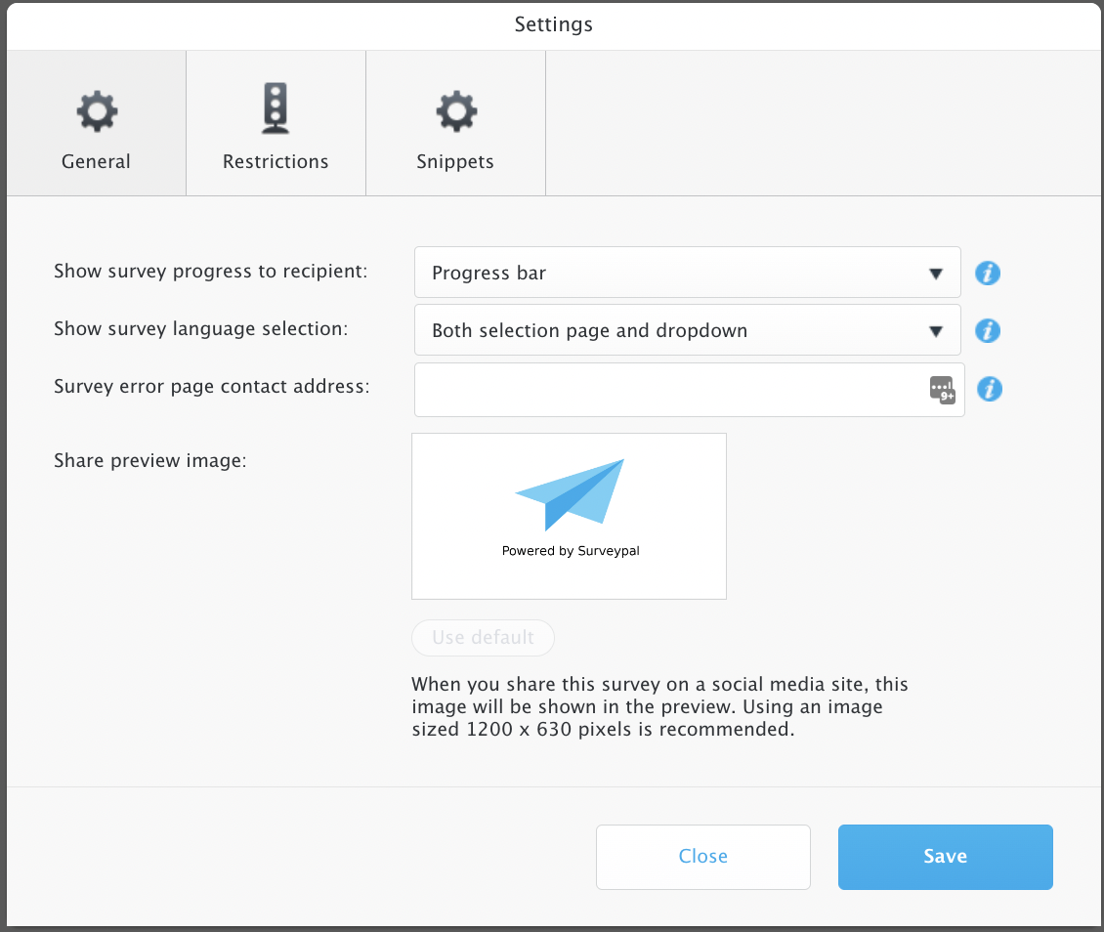Focus the survey error page contact address field
1104x932 pixels.
pos(690,390)
